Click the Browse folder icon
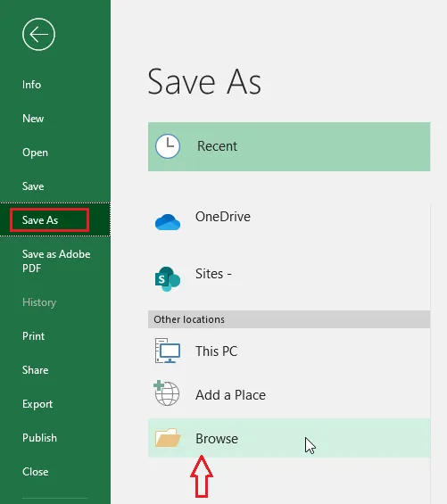 tap(168, 437)
